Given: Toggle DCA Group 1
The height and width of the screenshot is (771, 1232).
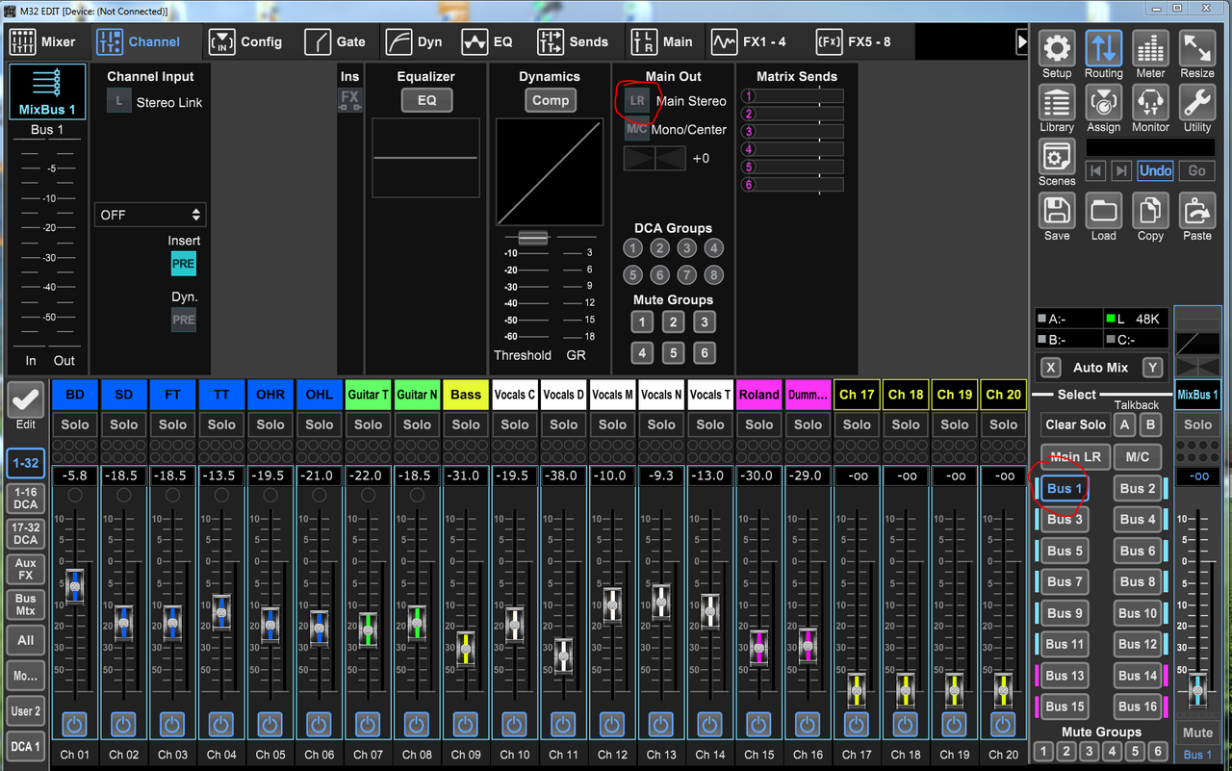Looking at the screenshot, I should pos(632,248).
